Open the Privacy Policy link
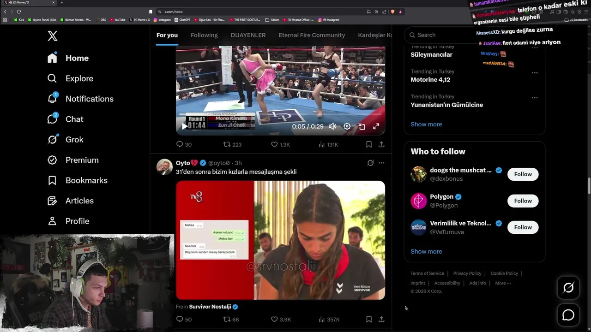This screenshot has width=591, height=332. pos(467,273)
